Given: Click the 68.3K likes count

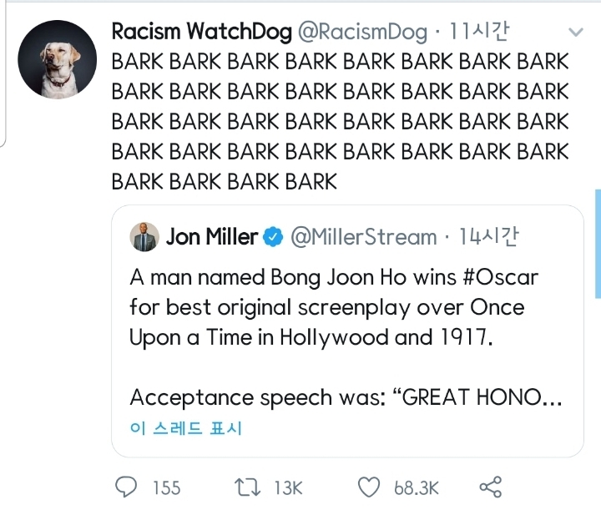Looking at the screenshot, I should click(416, 487).
